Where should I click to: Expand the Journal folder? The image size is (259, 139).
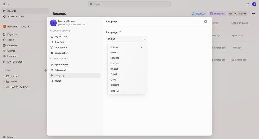[4, 76]
